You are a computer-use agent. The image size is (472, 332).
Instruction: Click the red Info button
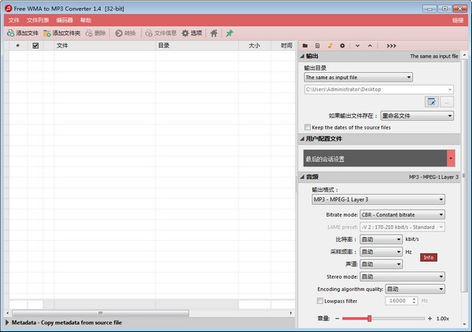(x=429, y=257)
